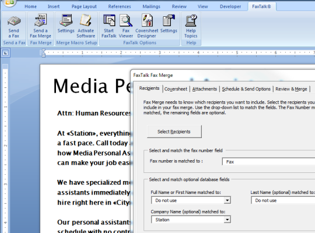Open the Review ribbon tab
Viewport: 315px width, 233px height.
tap(179, 6)
